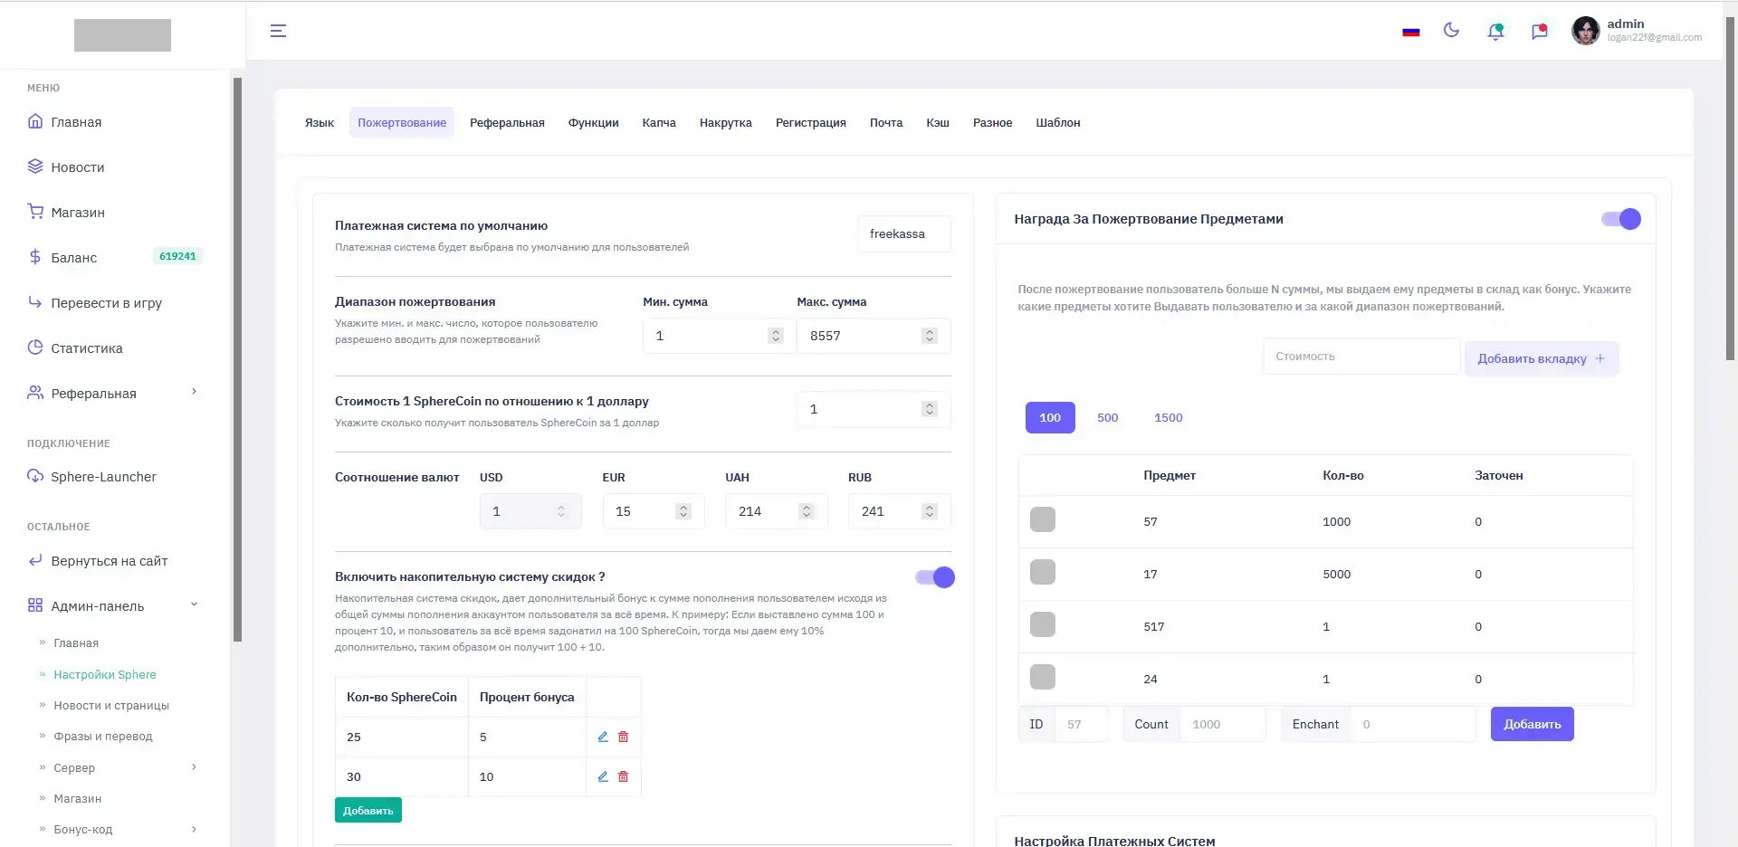1738x847 pixels.
Task: Open Настройки Sphere sidebar link
Action: 105,674
